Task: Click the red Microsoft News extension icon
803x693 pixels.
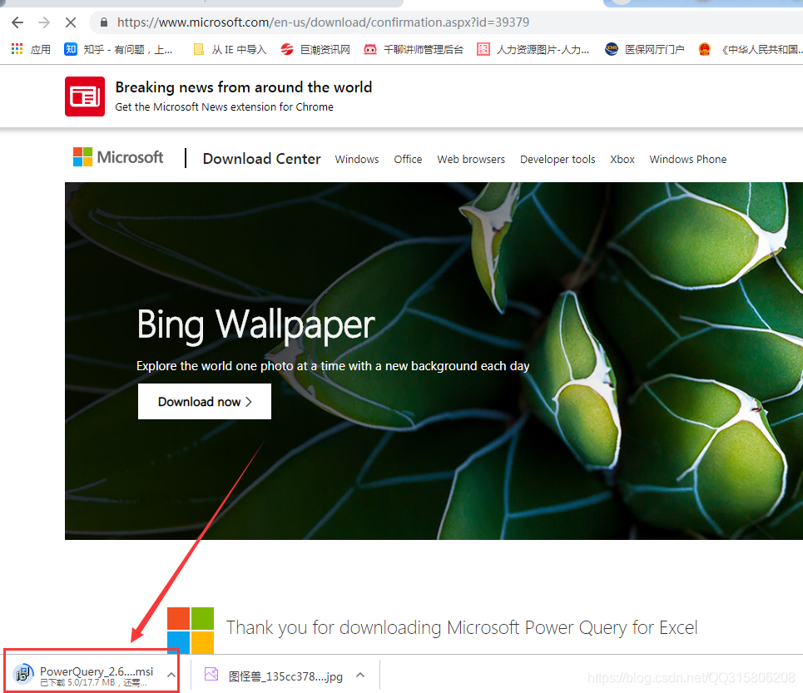Action: [85, 97]
